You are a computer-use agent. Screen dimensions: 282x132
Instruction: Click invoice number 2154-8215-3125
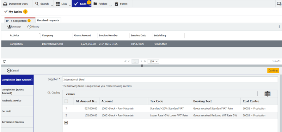point(108,44)
